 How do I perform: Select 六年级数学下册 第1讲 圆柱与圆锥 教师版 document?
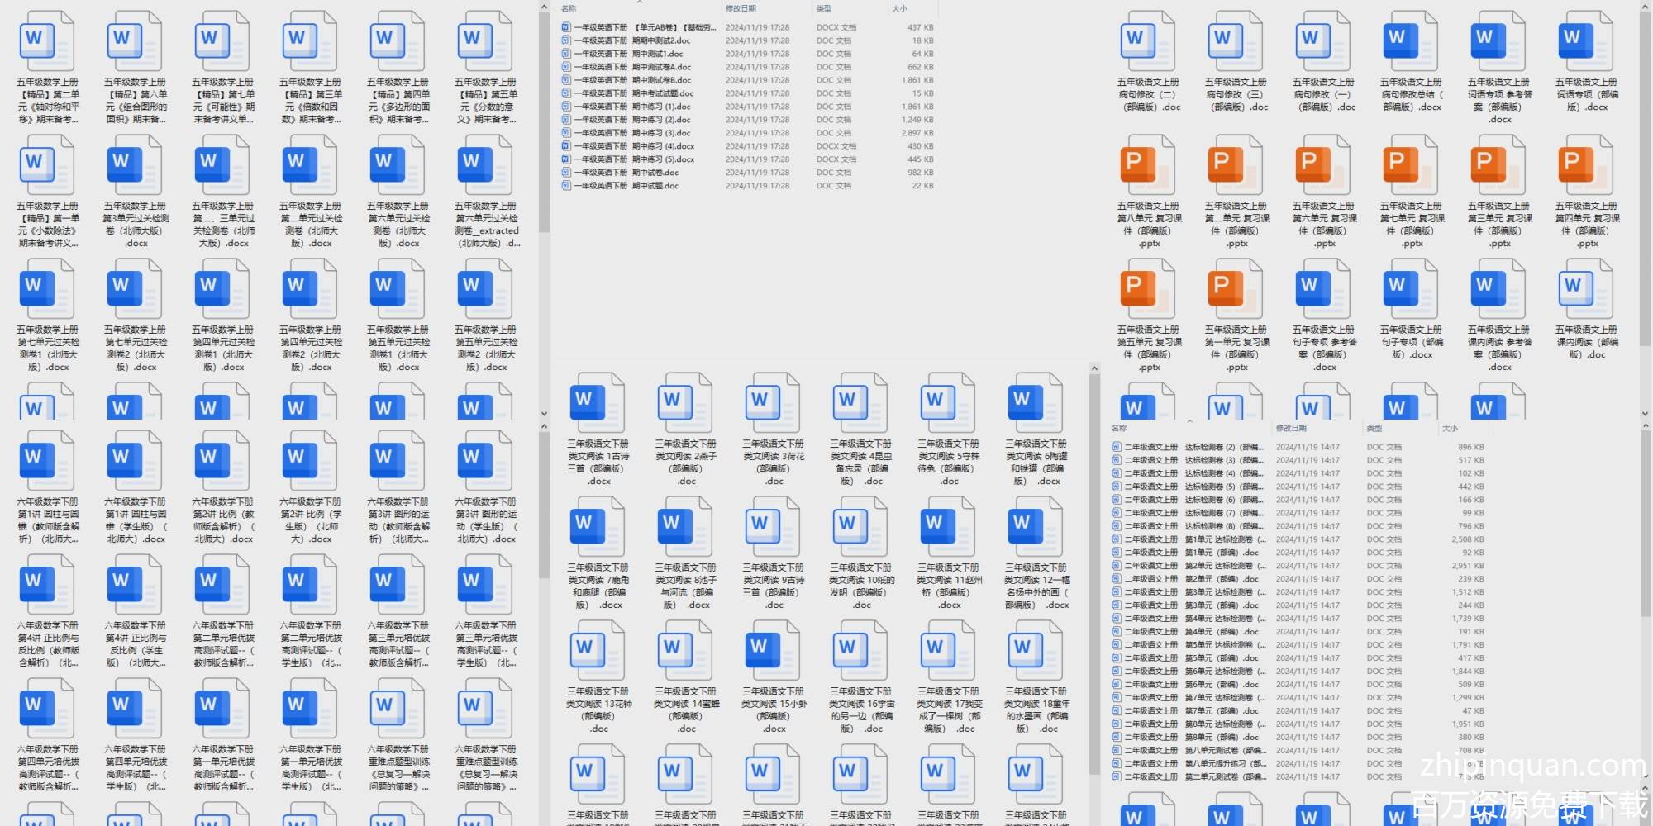click(47, 461)
